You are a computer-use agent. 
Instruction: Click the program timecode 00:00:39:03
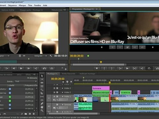[x=77, y=56]
